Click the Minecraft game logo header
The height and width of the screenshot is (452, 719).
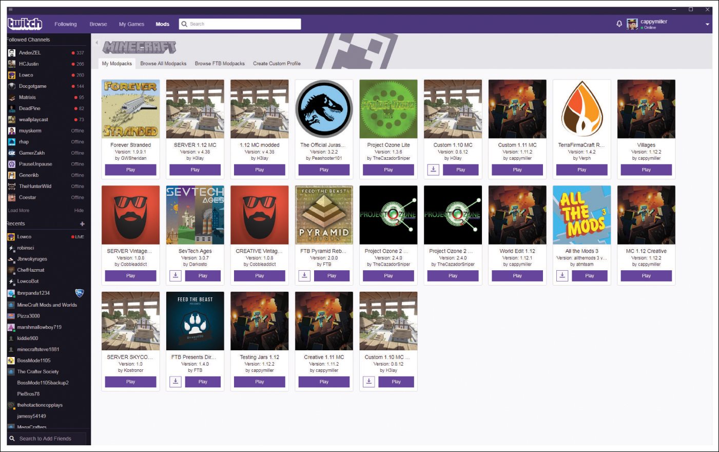(x=139, y=47)
